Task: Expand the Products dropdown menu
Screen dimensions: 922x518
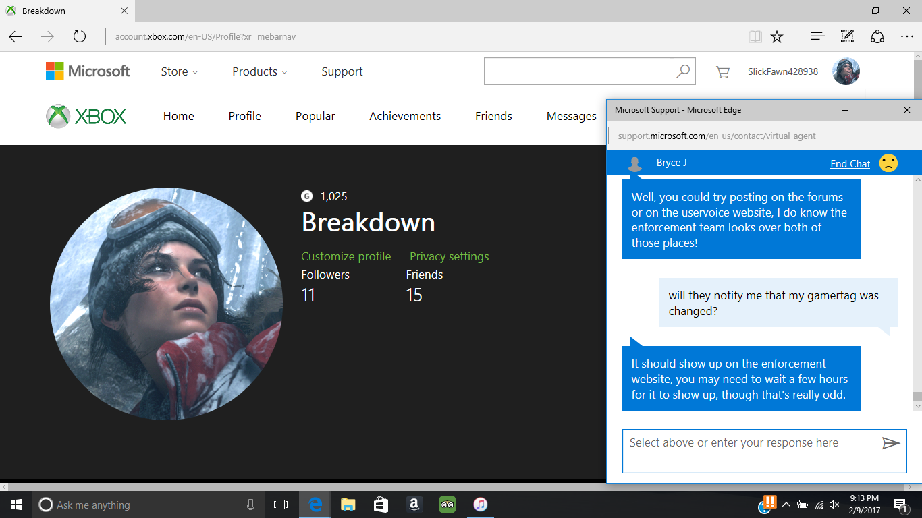Action: [x=260, y=71]
